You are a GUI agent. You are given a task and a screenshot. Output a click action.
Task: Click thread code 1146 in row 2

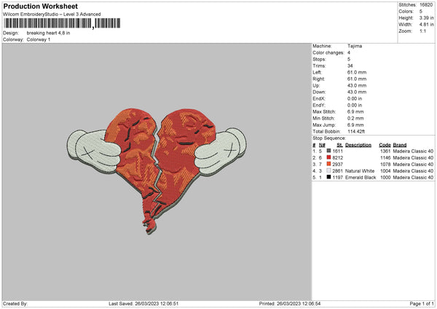[x=385, y=158]
